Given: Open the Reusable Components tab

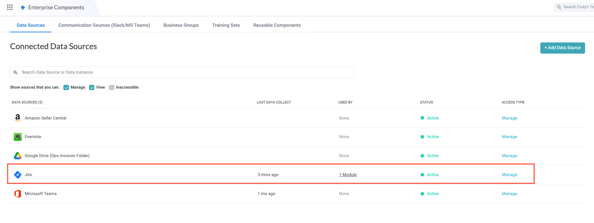Looking at the screenshot, I should (x=277, y=25).
